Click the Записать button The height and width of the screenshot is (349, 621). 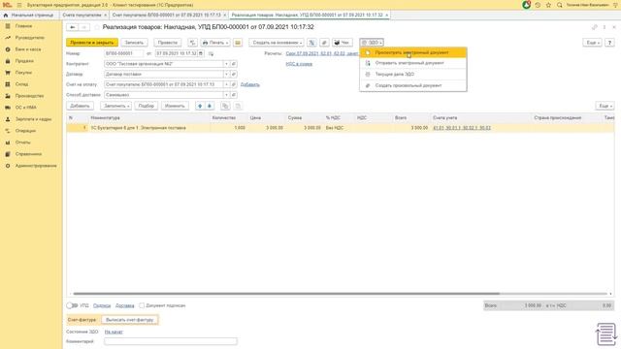tap(134, 43)
